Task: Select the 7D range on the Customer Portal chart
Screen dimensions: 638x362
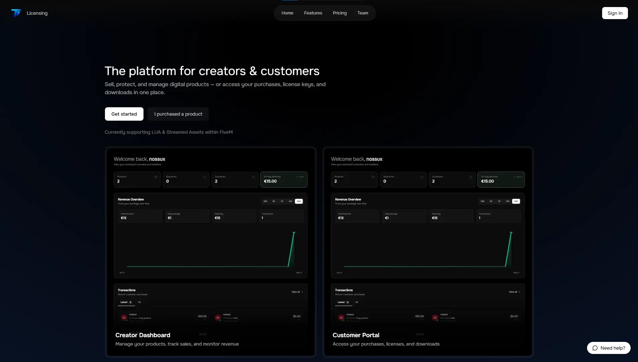Action: tap(499, 201)
